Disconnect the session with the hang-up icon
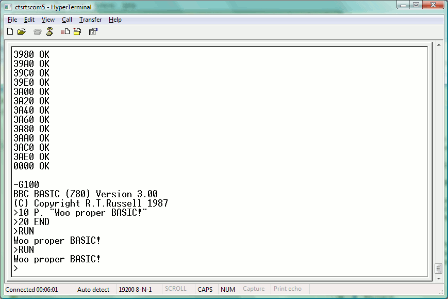The image size is (448, 299). tap(49, 32)
